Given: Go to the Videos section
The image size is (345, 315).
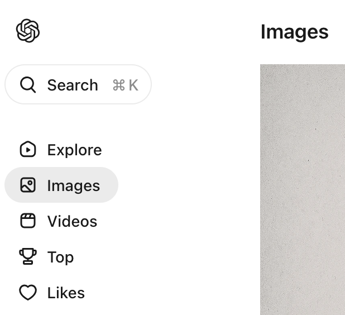Looking at the screenshot, I should (72, 221).
